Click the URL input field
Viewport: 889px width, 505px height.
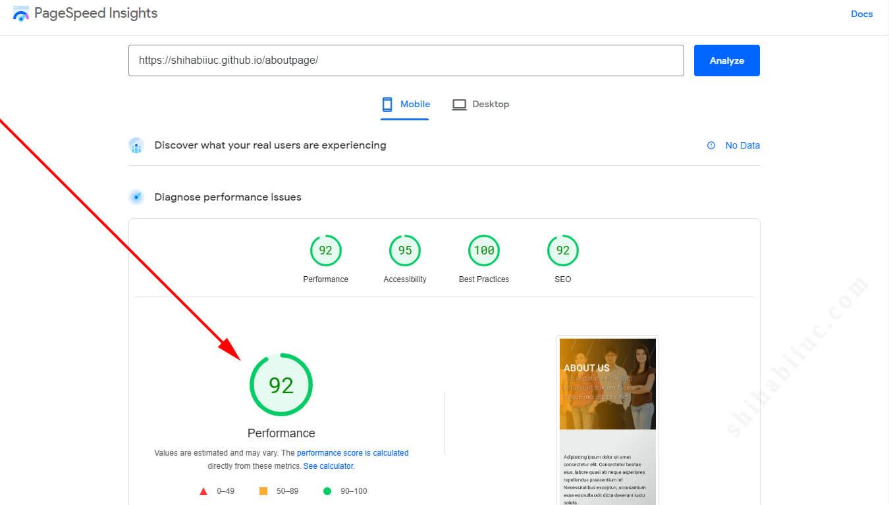(x=406, y=60)
